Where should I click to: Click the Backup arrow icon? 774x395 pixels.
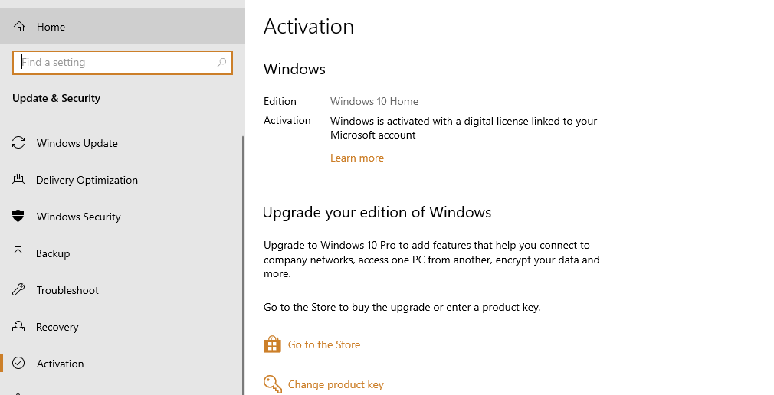18,253
